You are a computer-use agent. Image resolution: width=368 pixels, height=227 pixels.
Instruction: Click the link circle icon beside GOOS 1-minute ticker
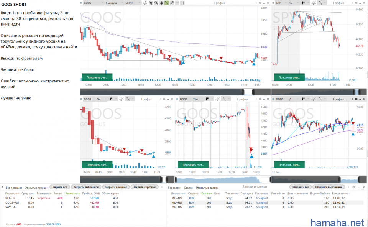point(81,3)
